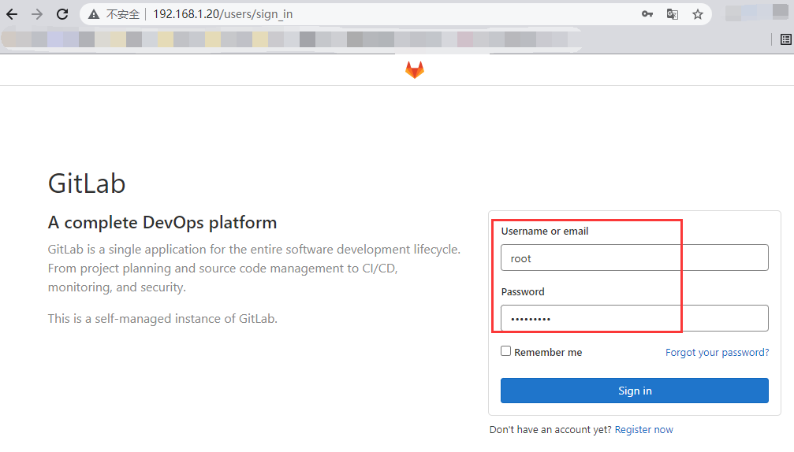Click the 'Username or email' label
This screenshot has width=794, height=452.
[x=544, y=231]
